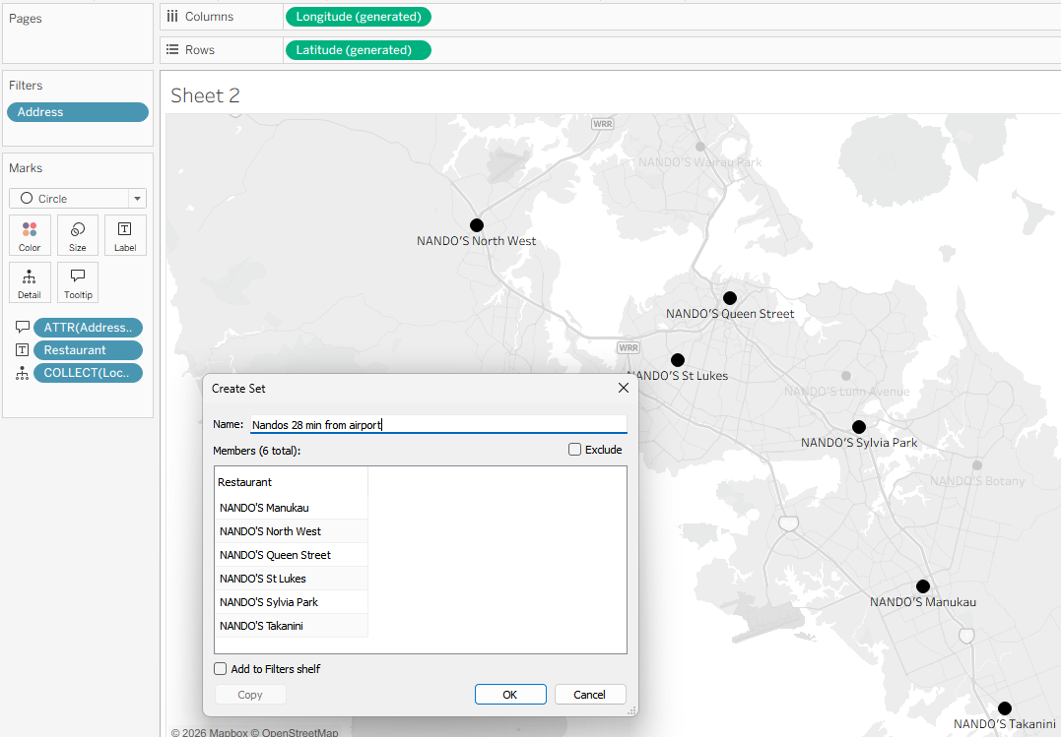
Task: Enable Add to Filters shelf checkbox
Action: coord(220,669)
